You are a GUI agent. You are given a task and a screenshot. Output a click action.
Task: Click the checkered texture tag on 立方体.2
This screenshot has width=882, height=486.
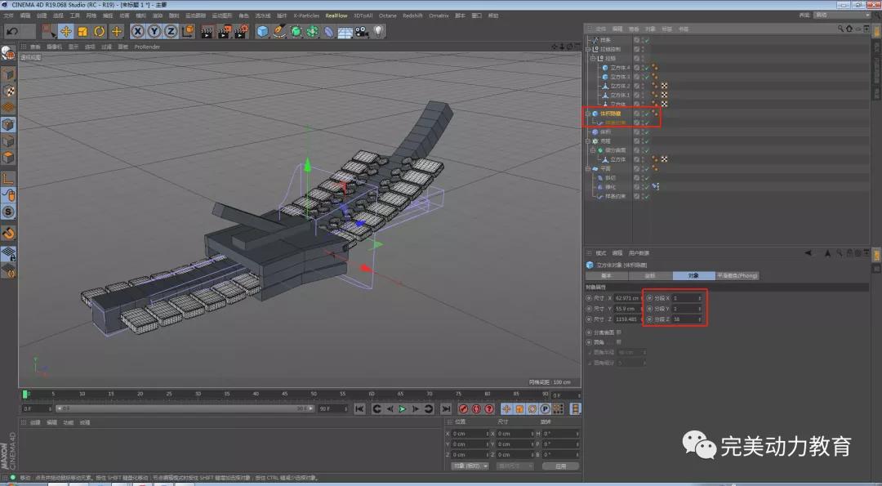(664, 86)
